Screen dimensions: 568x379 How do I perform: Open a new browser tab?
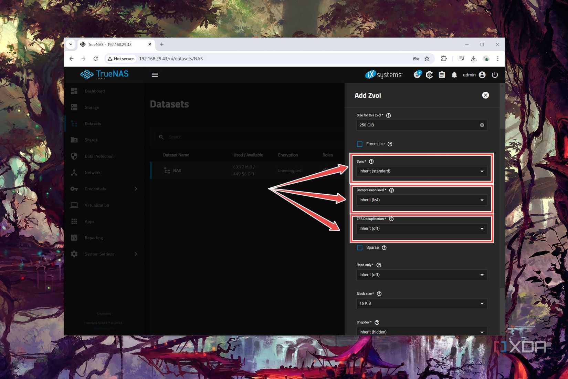[162, 44]
